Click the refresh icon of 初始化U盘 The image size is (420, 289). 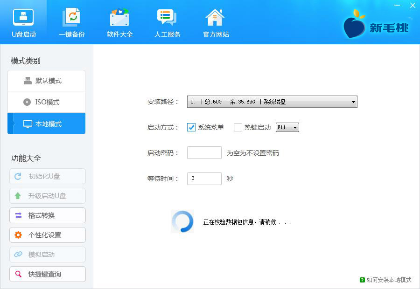click(x=18, y=176)
